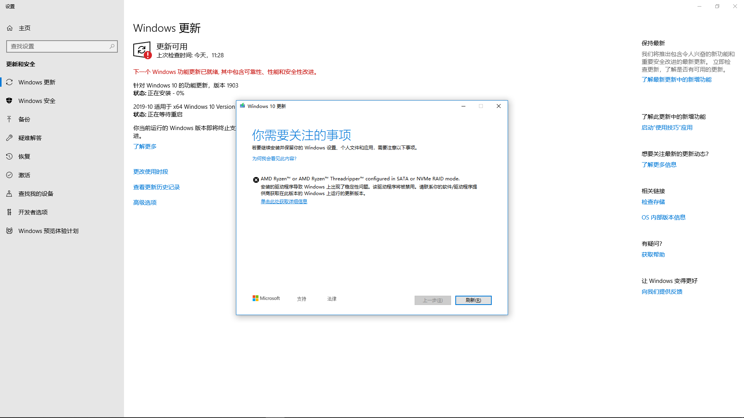Image resolution: width=744 pixels, height=418 pixels.
Task: Open Windows 安全 settings page
Action: pos(62,101)
